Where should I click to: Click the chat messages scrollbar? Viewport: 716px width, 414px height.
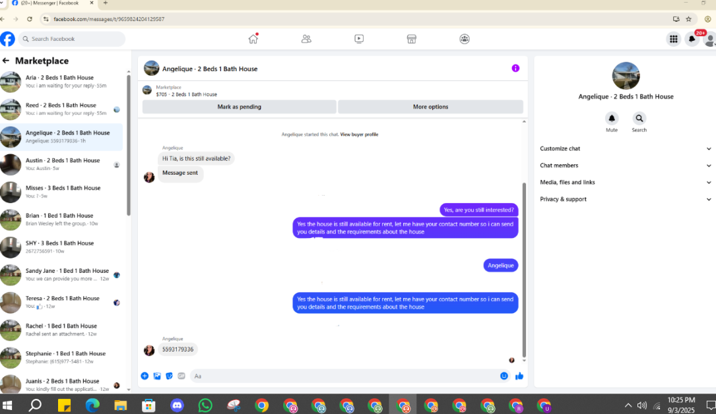point(524,270)
